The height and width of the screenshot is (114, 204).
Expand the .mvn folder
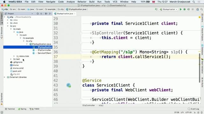[x=8, y=23]
